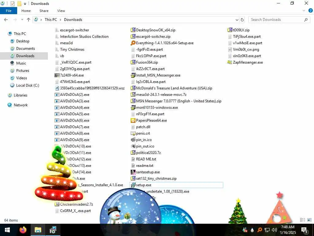The width and height of the screenshot is (314, 236).
Task: Open the File ribbon tab
Action: click(8, 11)
